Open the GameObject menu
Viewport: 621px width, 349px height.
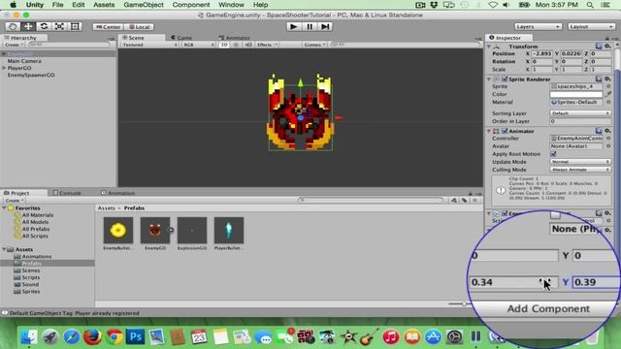[144, 5]
